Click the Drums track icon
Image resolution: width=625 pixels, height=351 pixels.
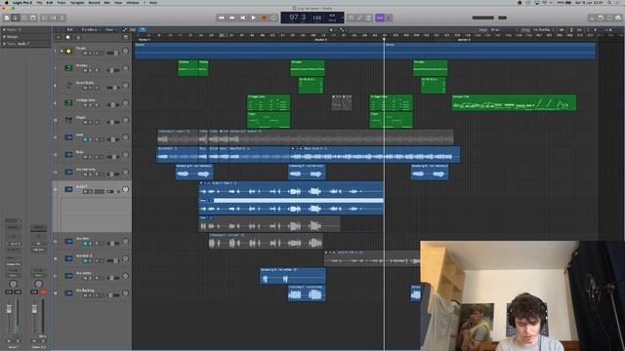(68, 51)
